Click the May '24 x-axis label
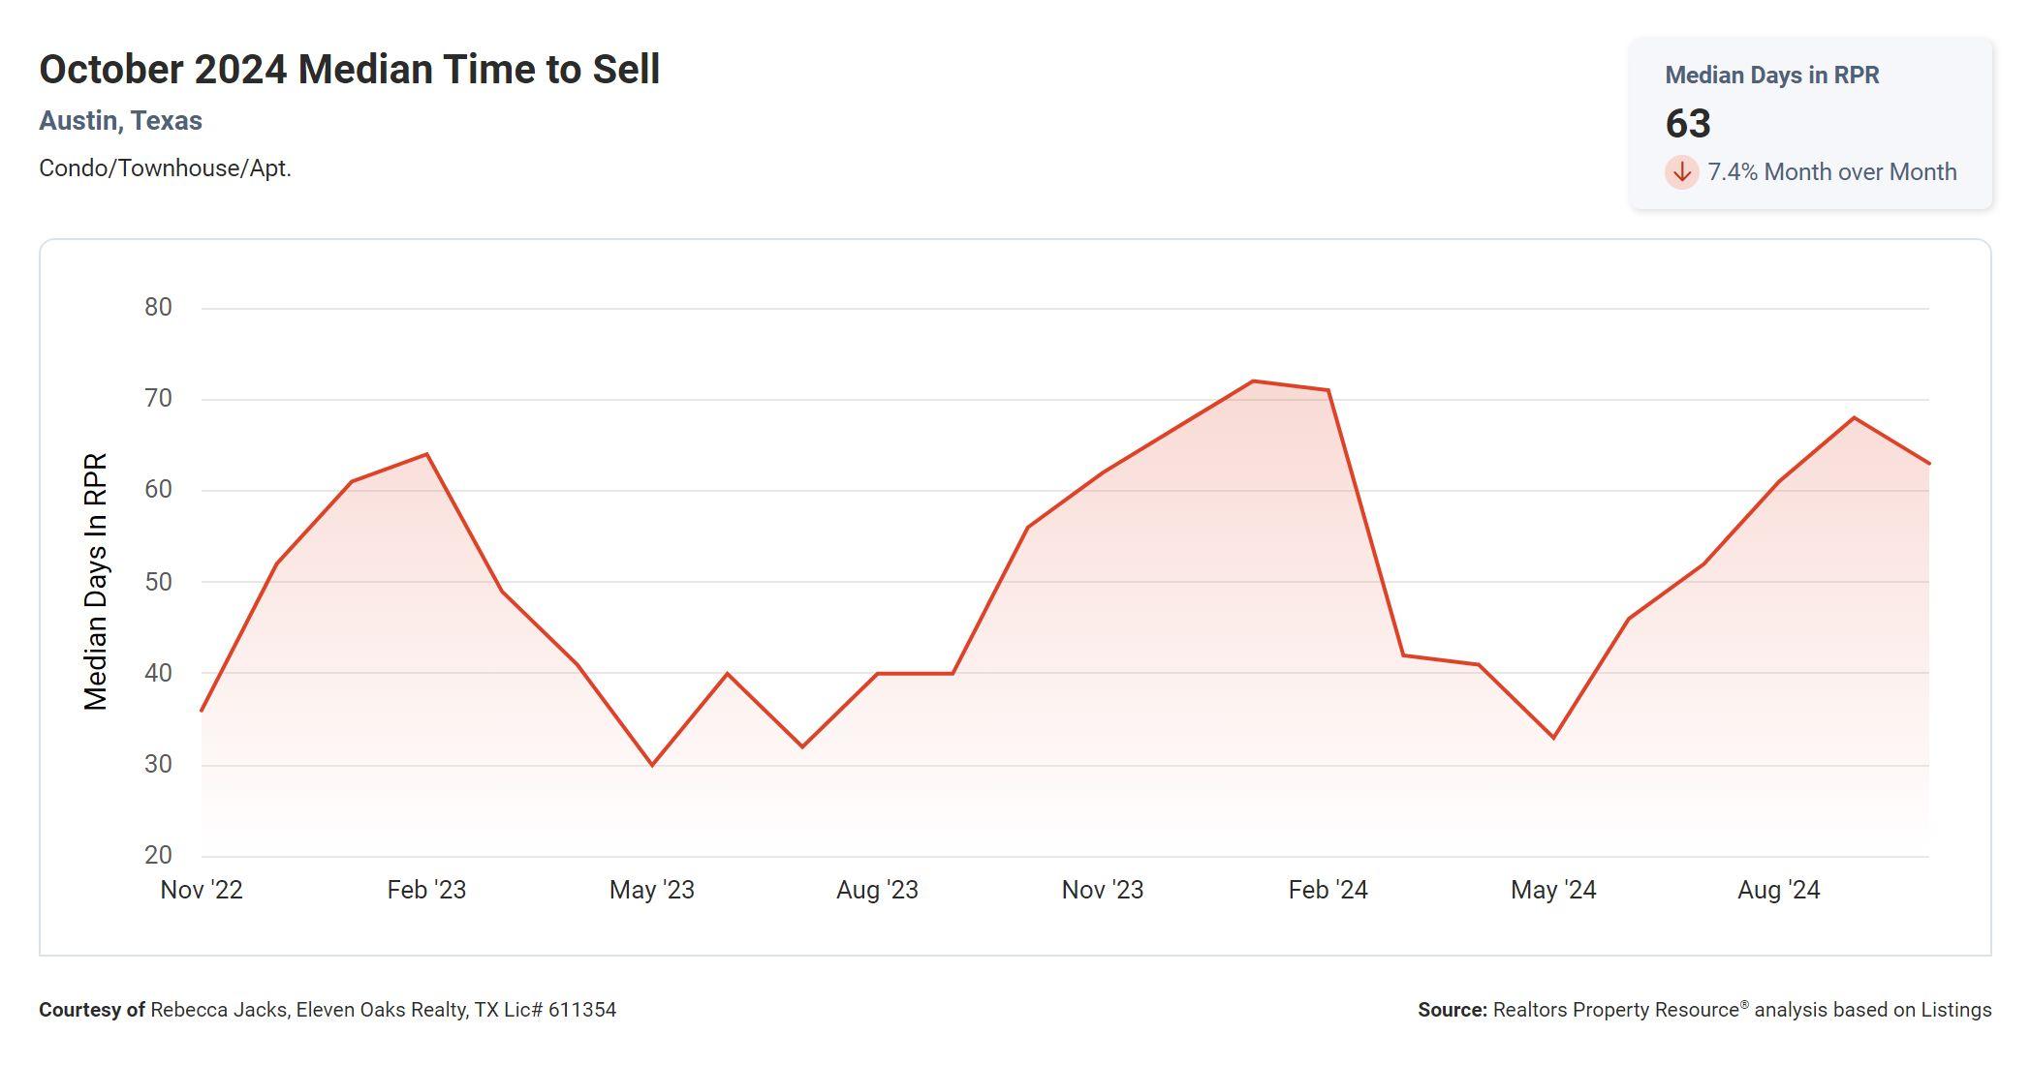 tap(1553, 890)
